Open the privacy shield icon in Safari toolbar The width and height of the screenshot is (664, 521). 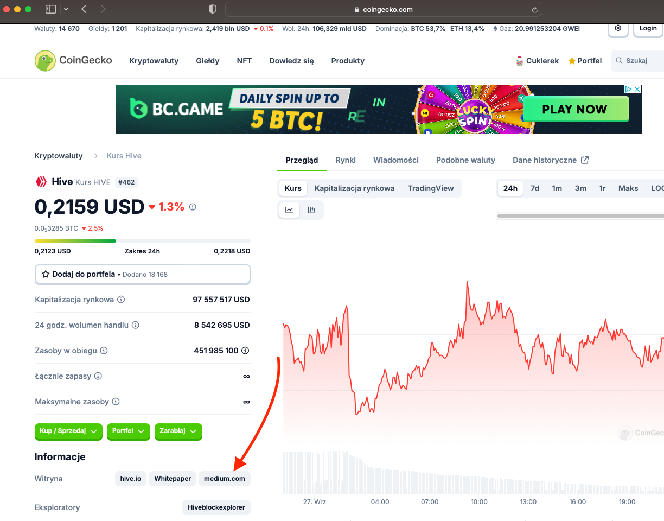click(x=213, y=9)
